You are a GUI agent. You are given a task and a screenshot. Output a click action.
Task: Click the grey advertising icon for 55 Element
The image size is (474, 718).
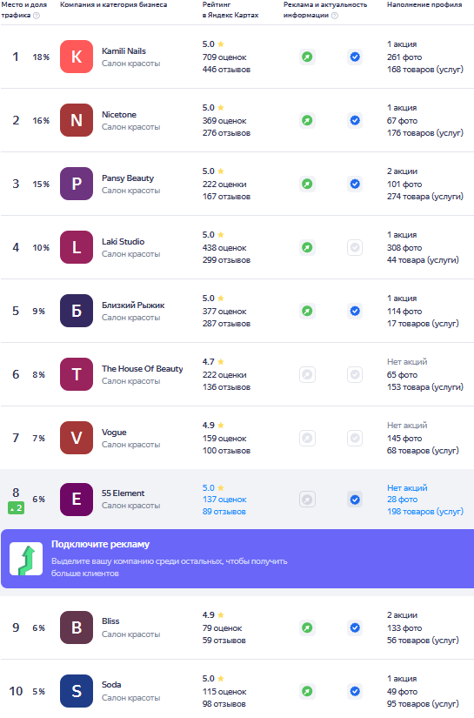tap(308, 500)
